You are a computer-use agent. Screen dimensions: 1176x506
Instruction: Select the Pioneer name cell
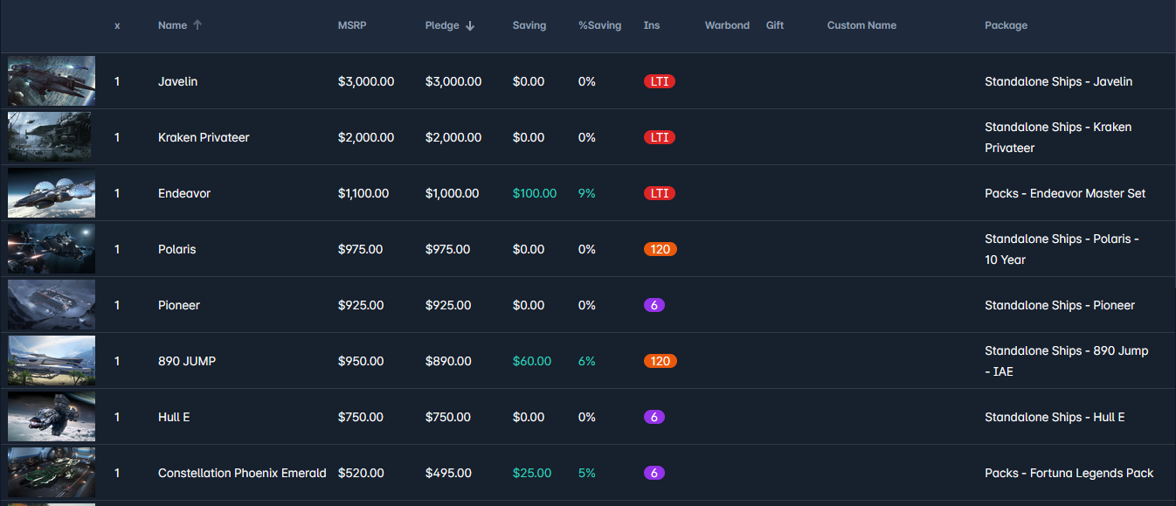click(x=179, y=305)
